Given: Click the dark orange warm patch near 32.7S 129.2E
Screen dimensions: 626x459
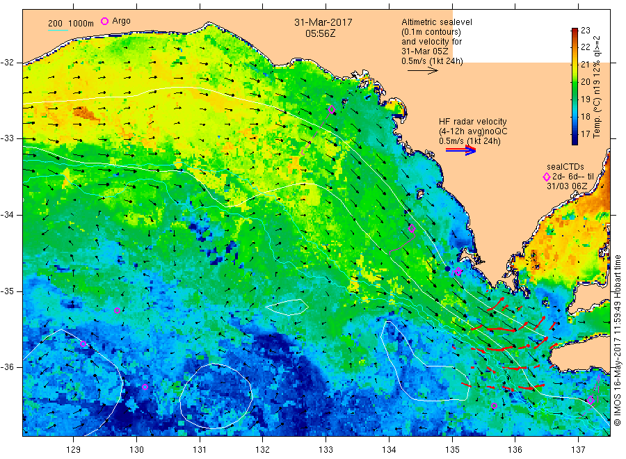Looking at the screenshot, I should click(86, 113).
